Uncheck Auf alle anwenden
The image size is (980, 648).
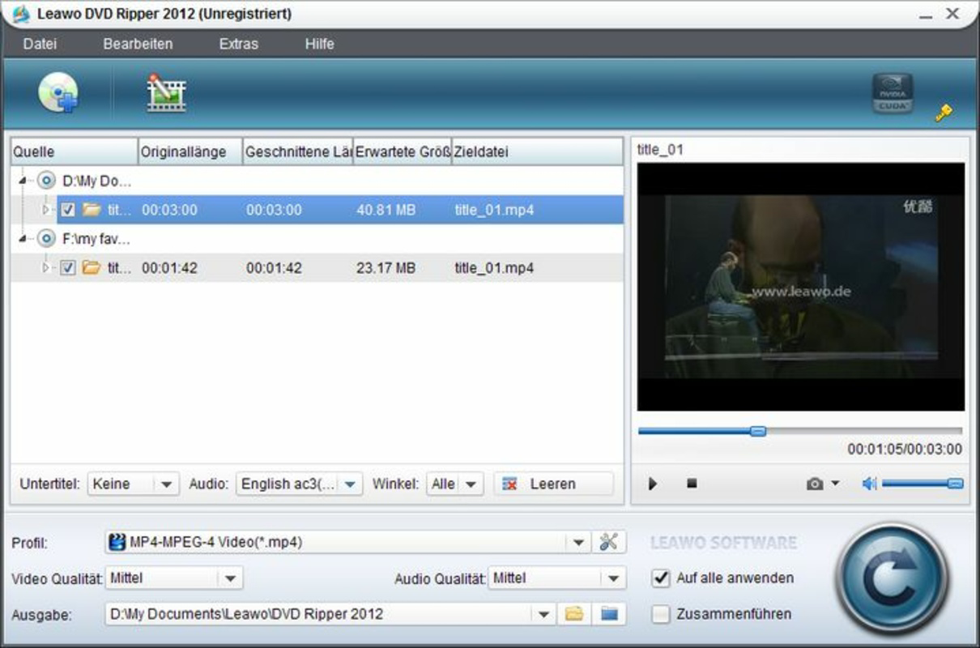click(x=662, y=578)
